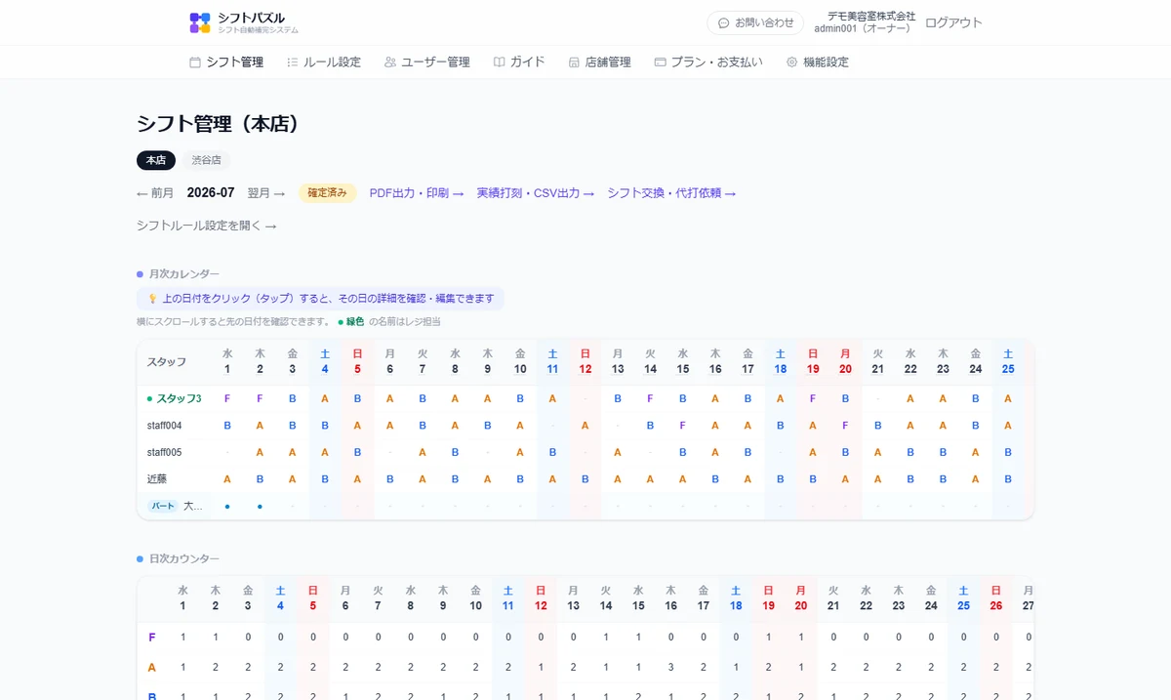Click 近藤's A shift on day 1
This screenshot has height=700, width=1171.
pos(227,479)
